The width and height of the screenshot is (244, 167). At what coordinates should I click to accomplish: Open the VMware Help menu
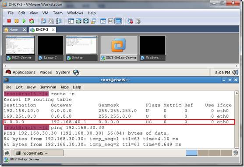pyautogui.click(x=92, y=13)
